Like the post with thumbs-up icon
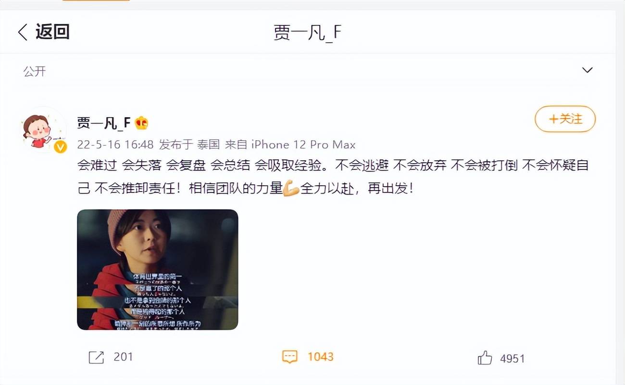The image size is (625, 385). tap(485, 358)
